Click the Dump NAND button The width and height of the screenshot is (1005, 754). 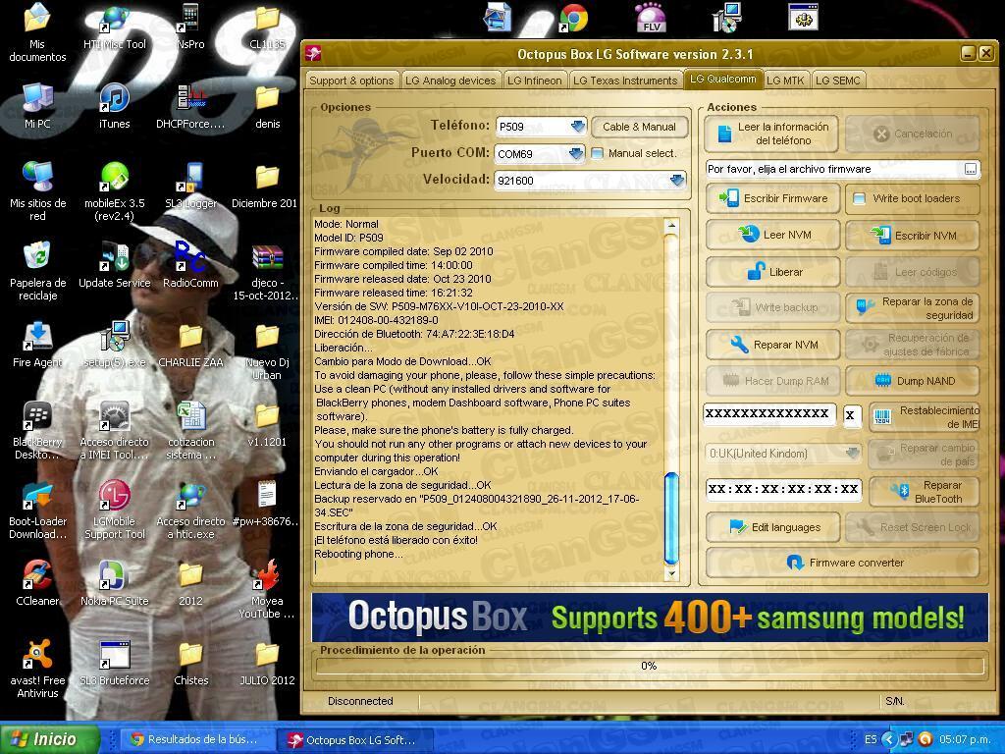pos(912,381)
